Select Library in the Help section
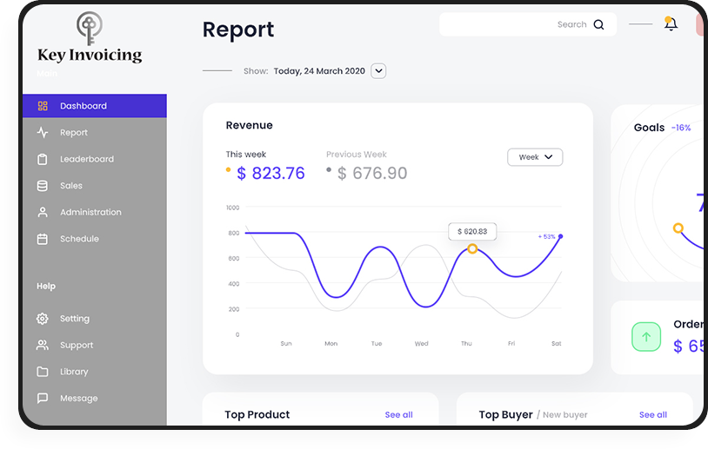The width and height of the screenshot is (708, 449). (x=74, y=372)
